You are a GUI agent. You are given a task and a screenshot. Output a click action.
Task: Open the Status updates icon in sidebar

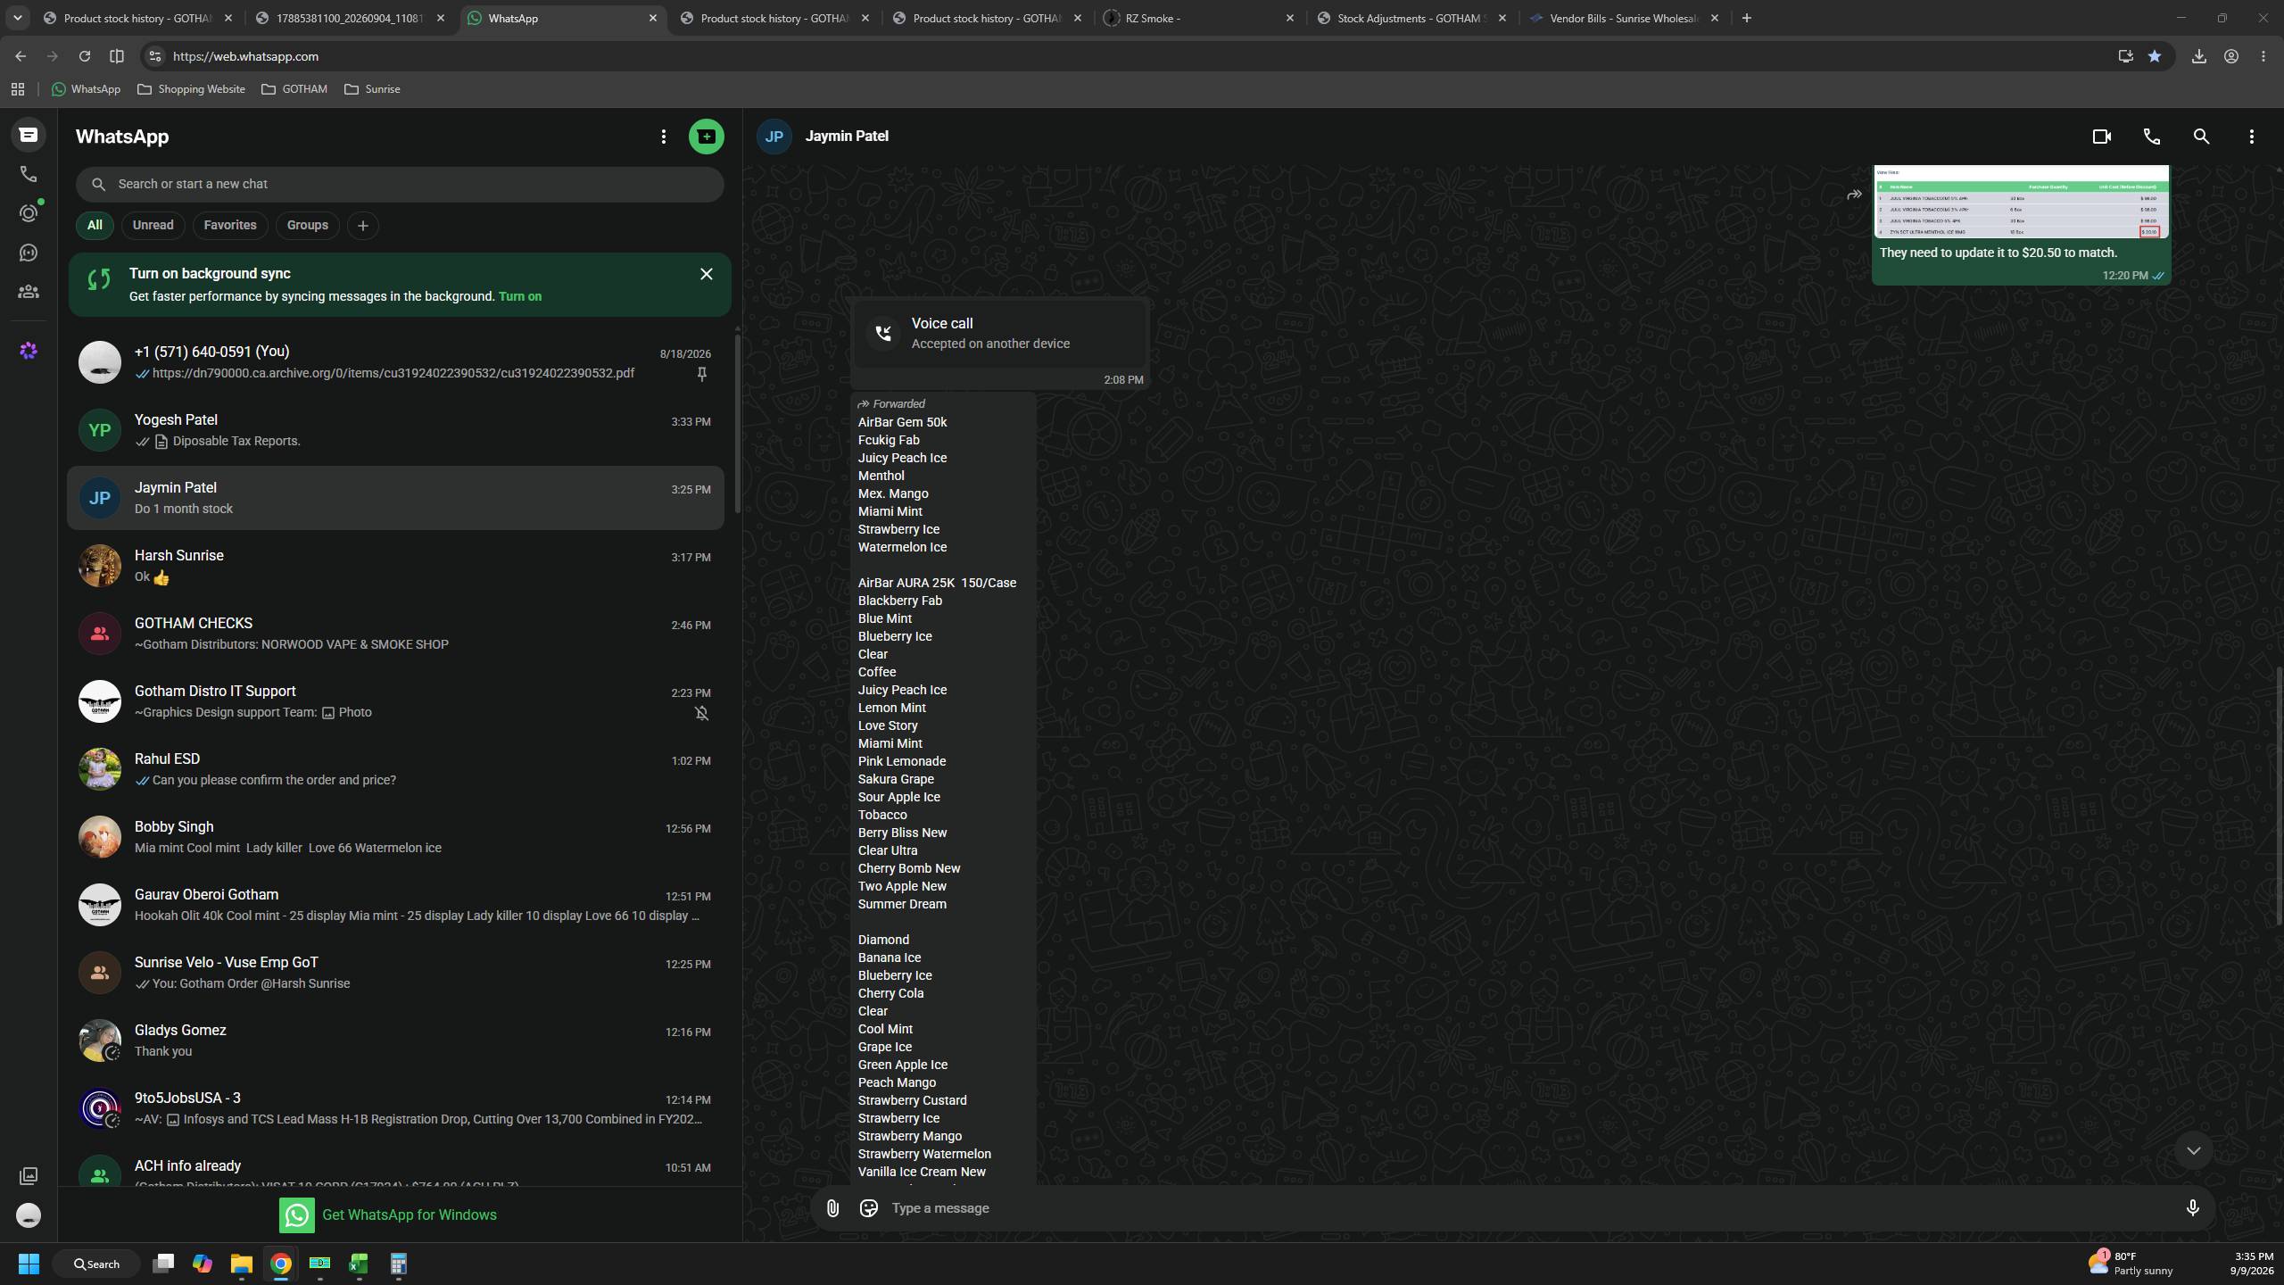pos(29,213)
